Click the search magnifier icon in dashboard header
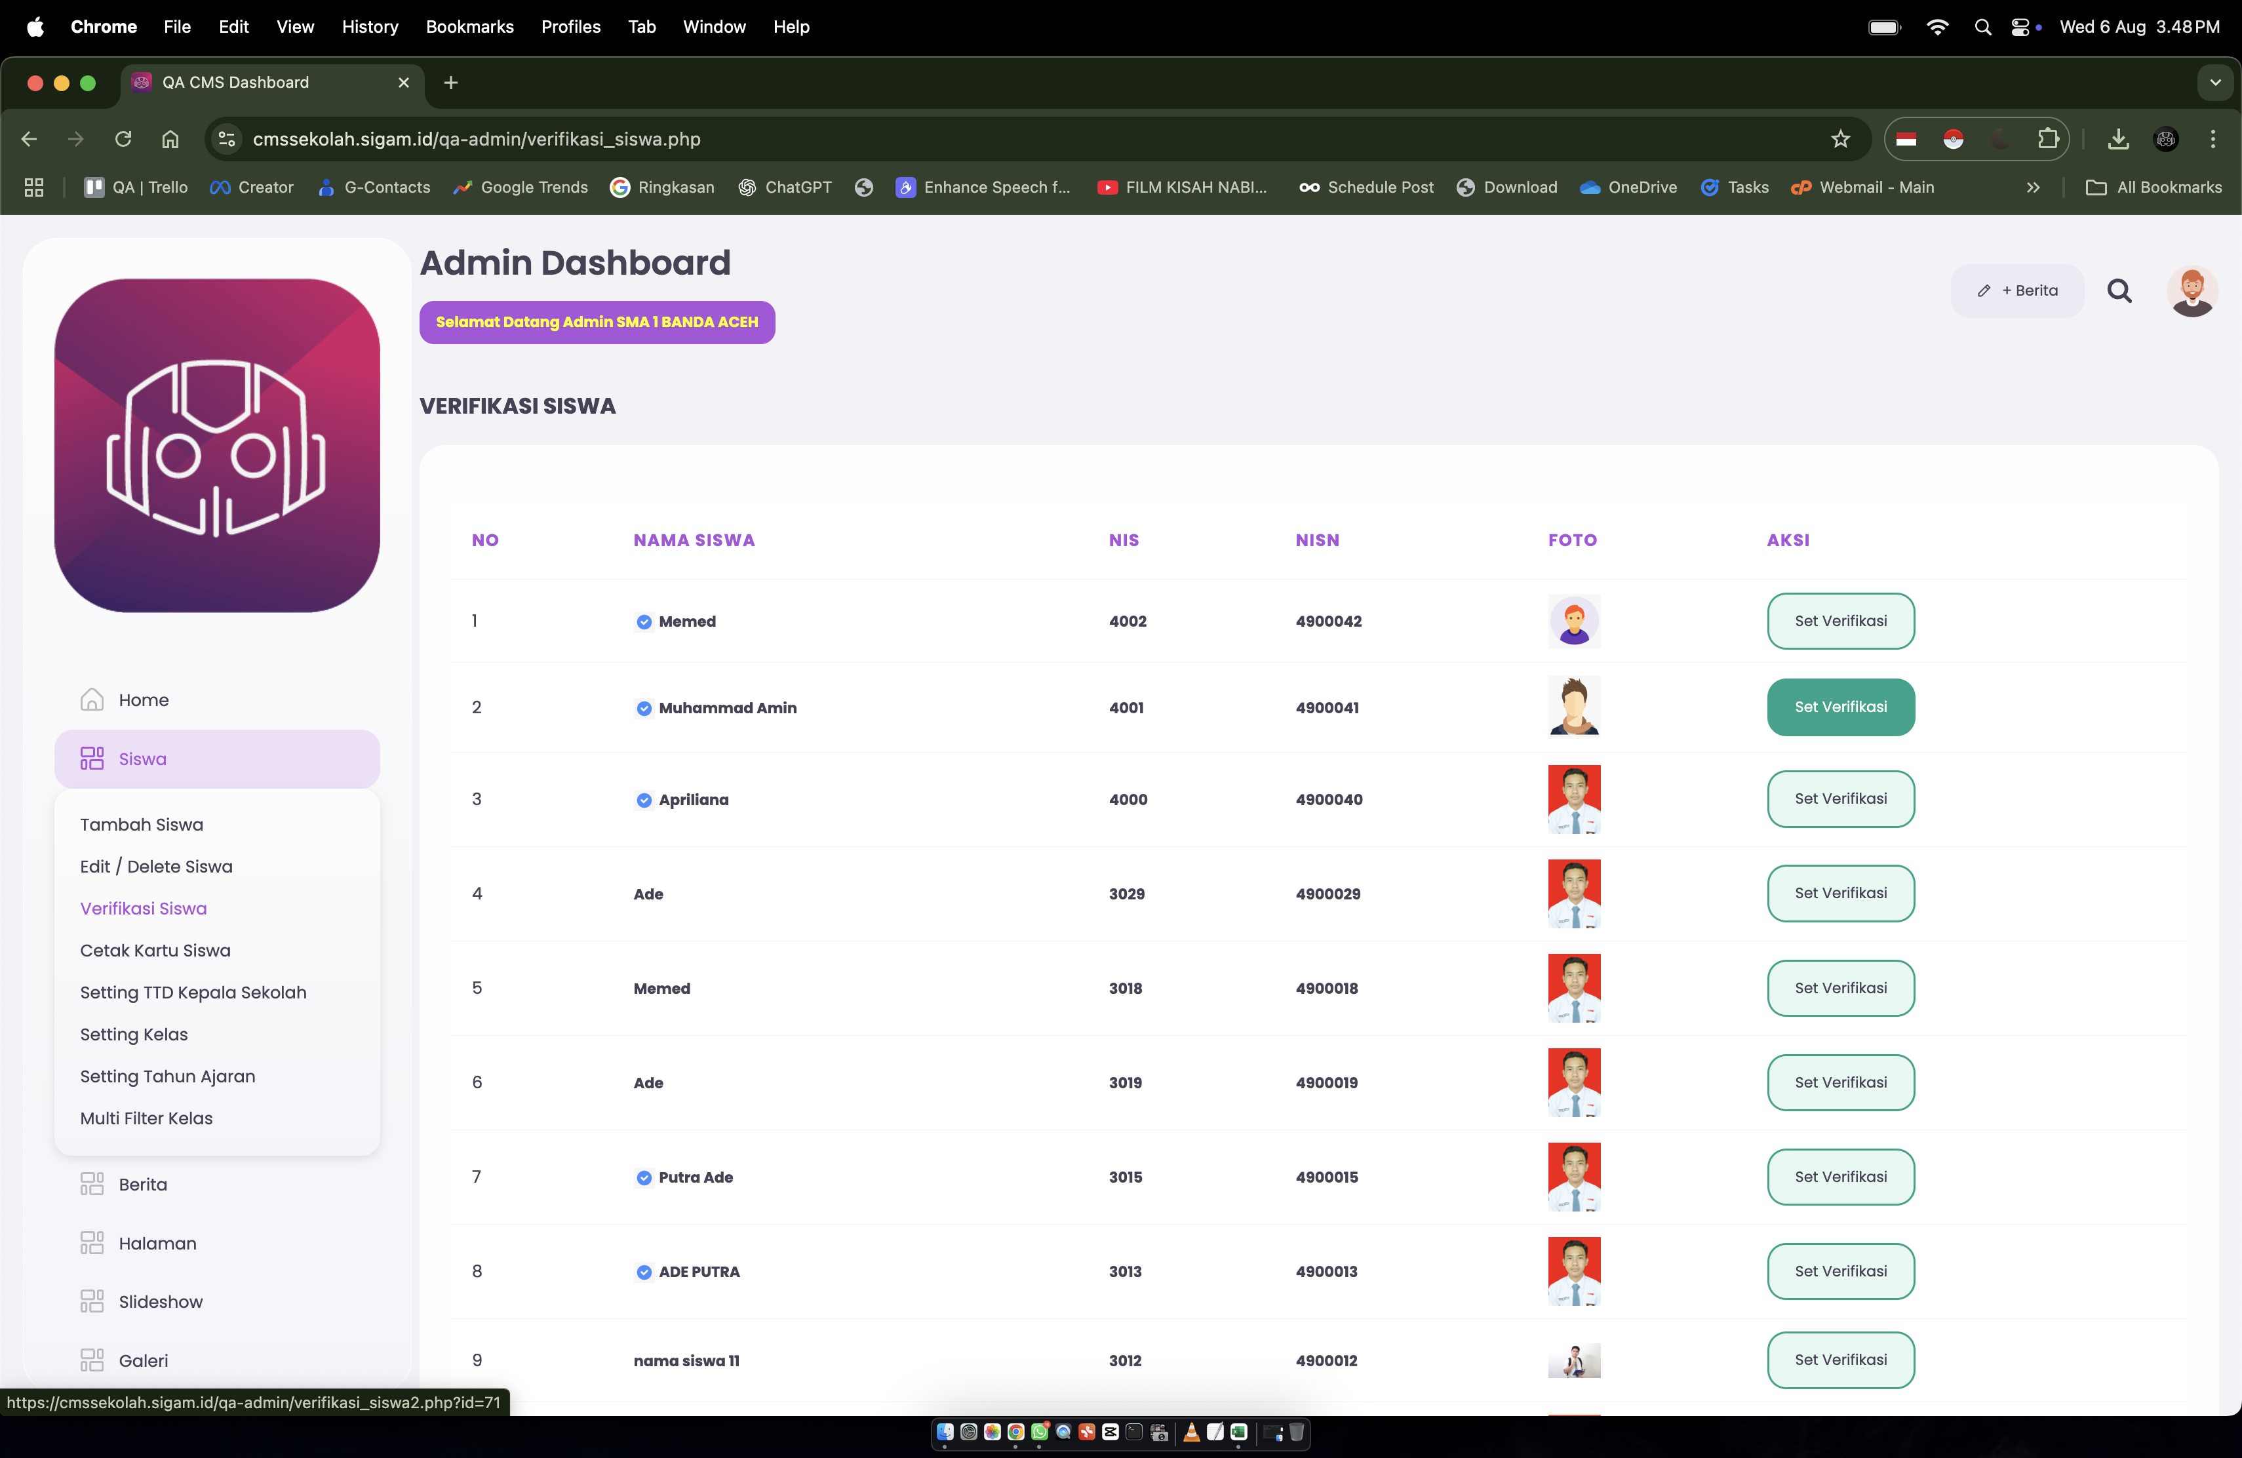 tap(2119, 291)
